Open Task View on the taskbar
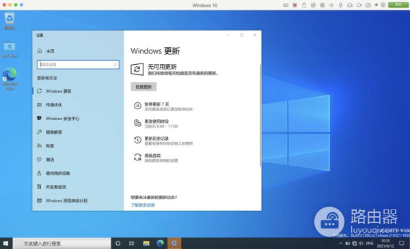This screenshot has height=249, width=410. (x=131, y=244)
